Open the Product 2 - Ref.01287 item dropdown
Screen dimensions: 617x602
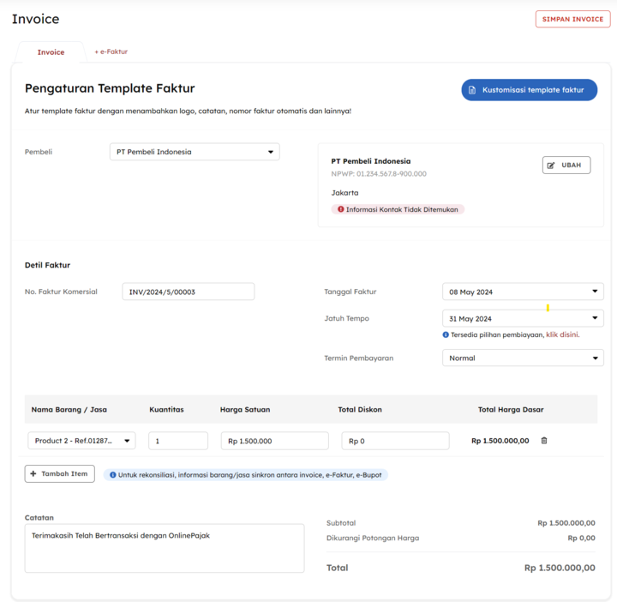[81, 441]
